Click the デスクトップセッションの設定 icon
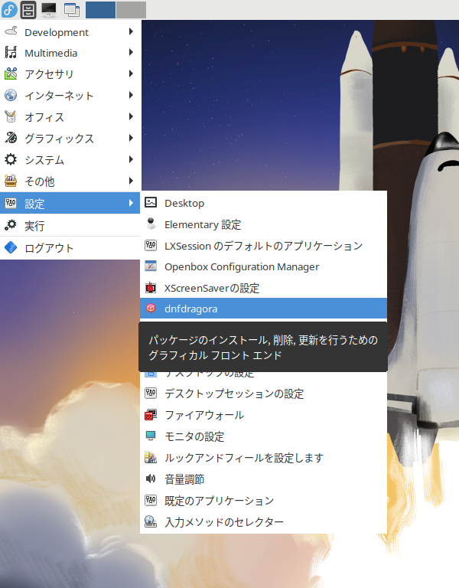 pyautogui.click(x=151, y=394)
